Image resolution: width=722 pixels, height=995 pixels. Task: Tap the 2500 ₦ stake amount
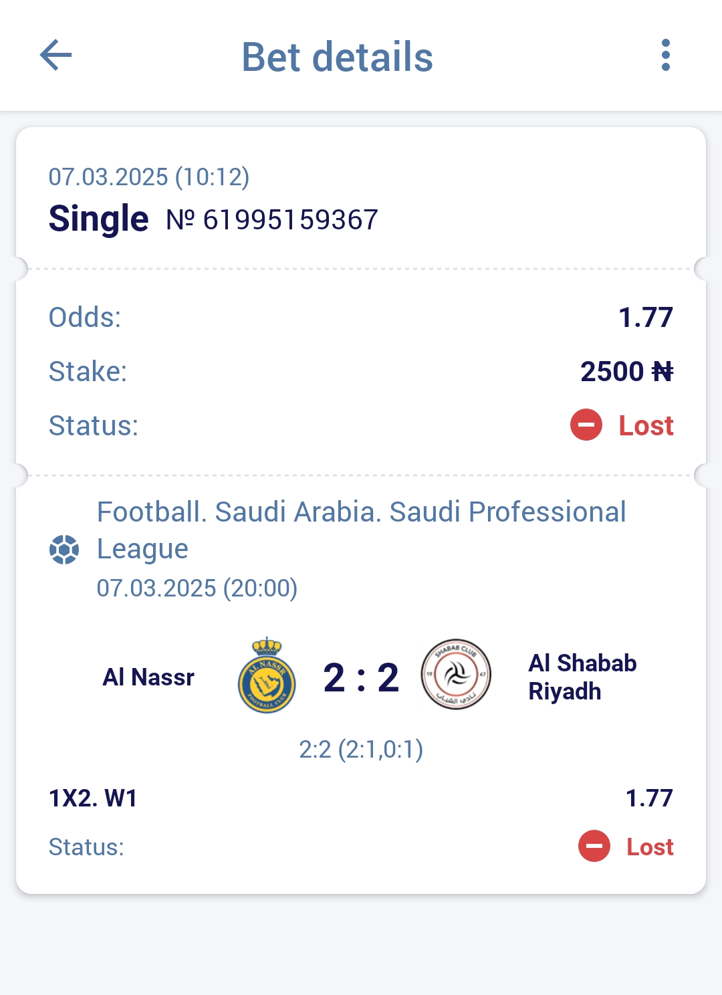click(627, 371)
